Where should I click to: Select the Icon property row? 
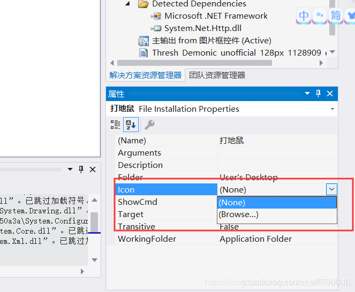(167, 189)
